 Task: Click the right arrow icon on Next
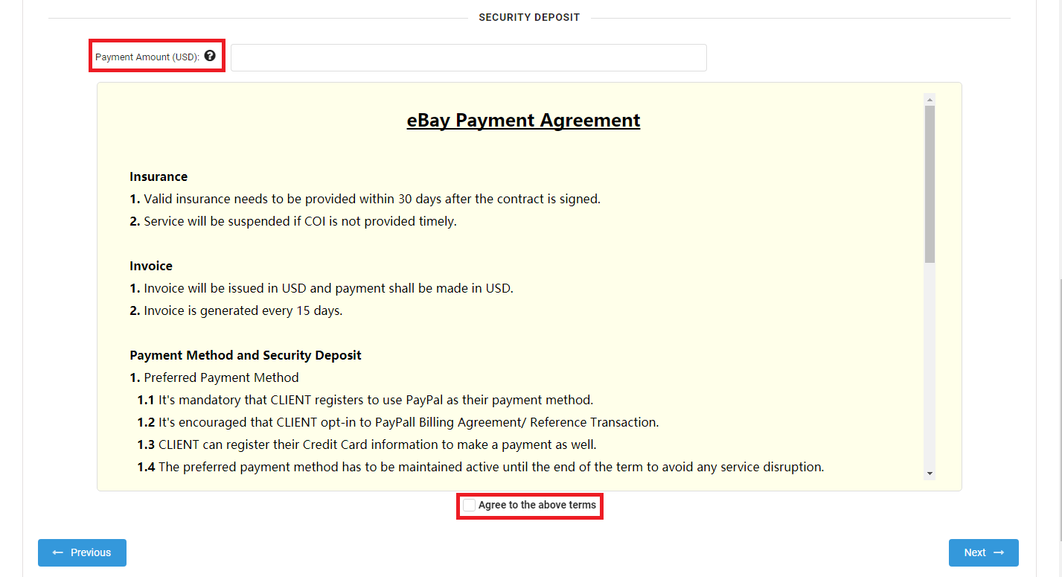point(999,552)
